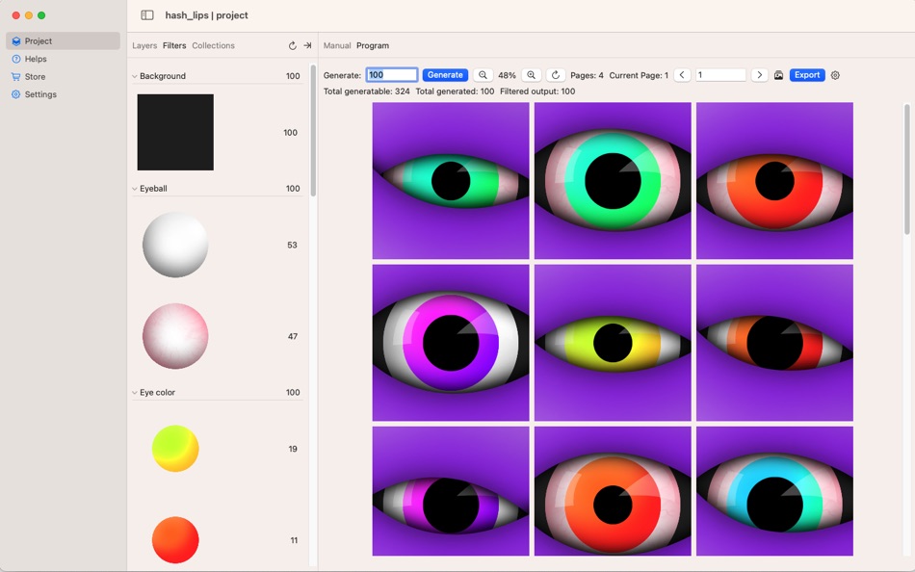This screenshot has height=572, width=915.
Task: Open the narrow green eye image
Action: pyautogui.click(x=451, y=181)
